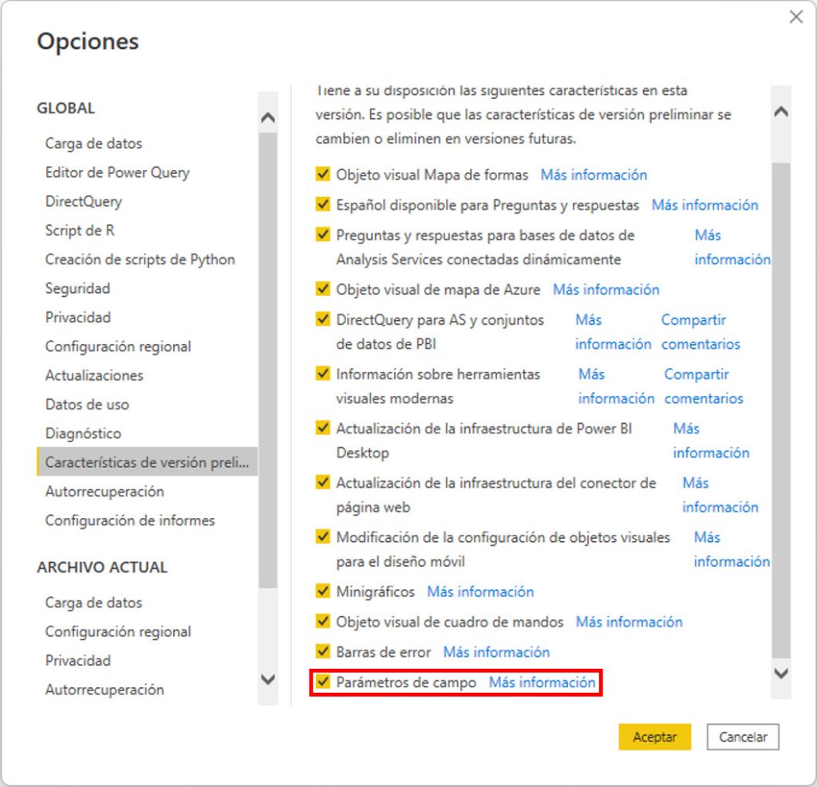
Task: Open Más información for cuadro de mandos
Action: tap(629, 622)
